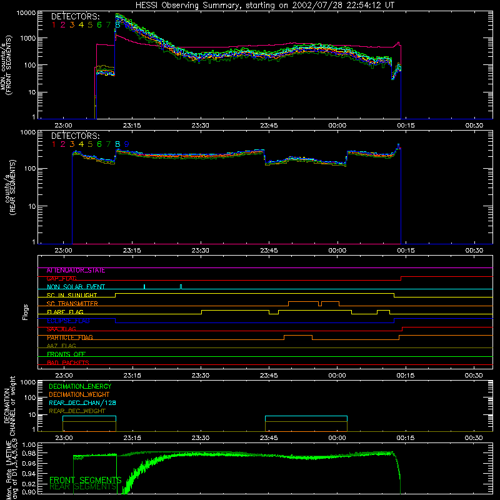Click the 0.98 tick on livetime axis
The height and width of the screenshot is (500, 500).
click(29, 454)
